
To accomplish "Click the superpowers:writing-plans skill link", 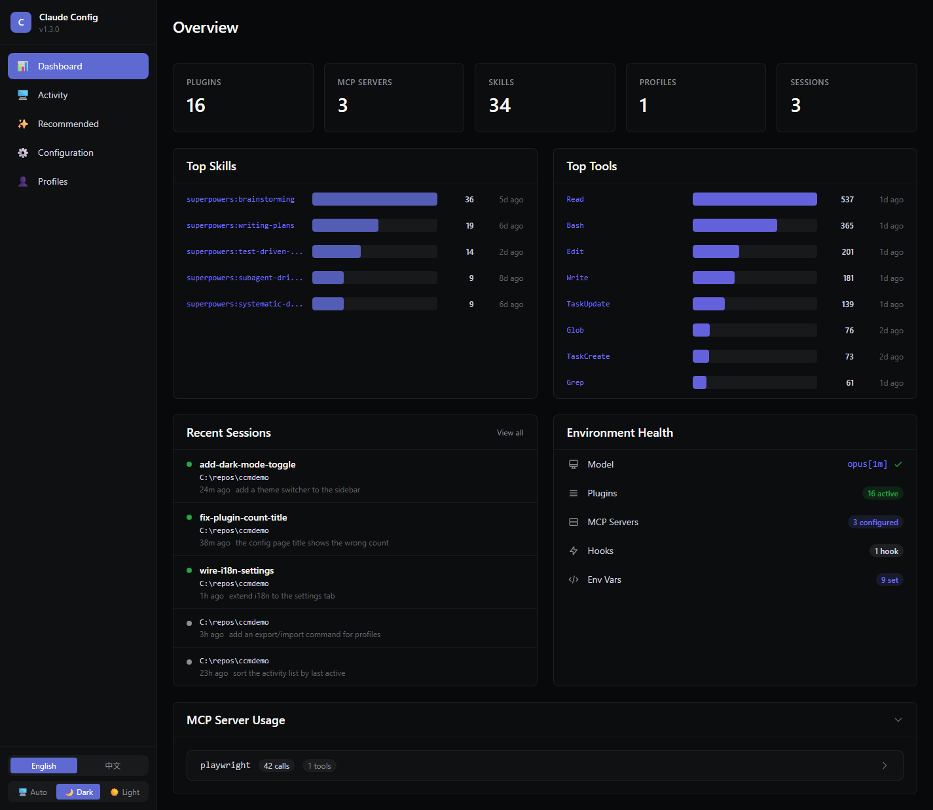I will (240, 225).
